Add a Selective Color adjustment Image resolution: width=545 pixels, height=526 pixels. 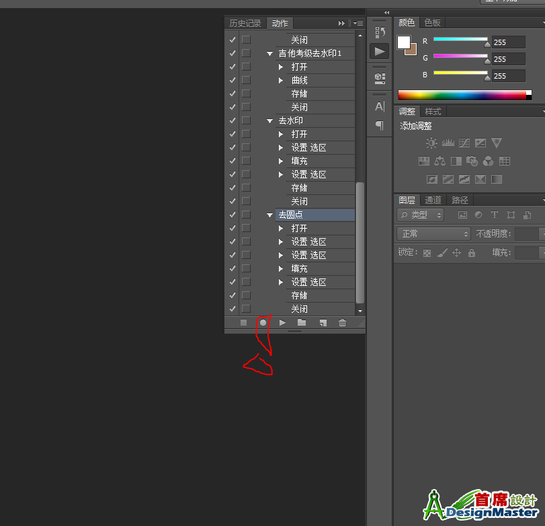click(x=480, y=180)
